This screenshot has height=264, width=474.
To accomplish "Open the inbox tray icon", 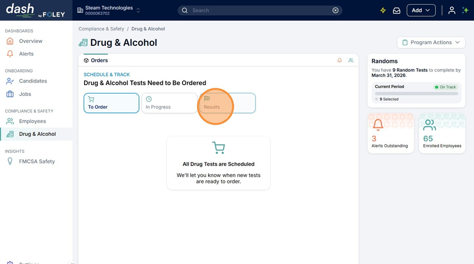I will pyautogui.click(x=397, y=11).
